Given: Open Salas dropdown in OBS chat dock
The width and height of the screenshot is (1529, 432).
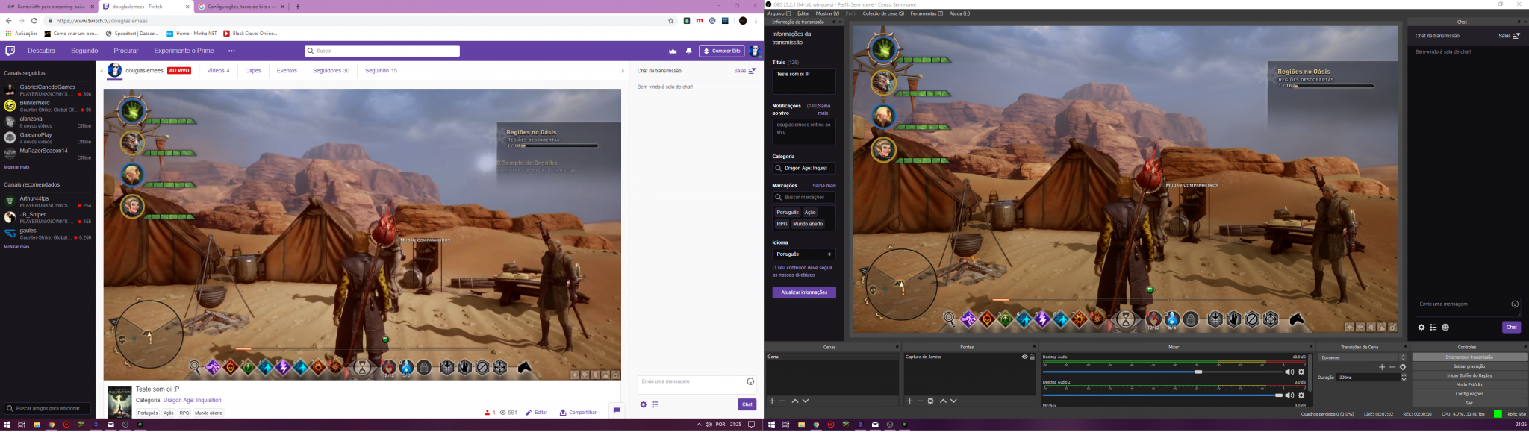Looking at the screenshot, I should [1510, 36].
